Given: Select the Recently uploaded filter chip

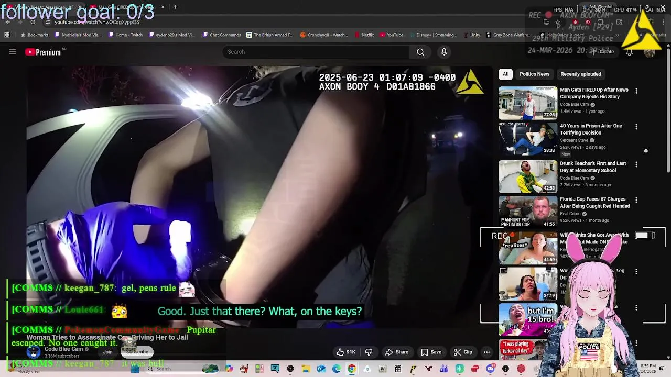Looking at the screenshot, I should click(580, 74).
